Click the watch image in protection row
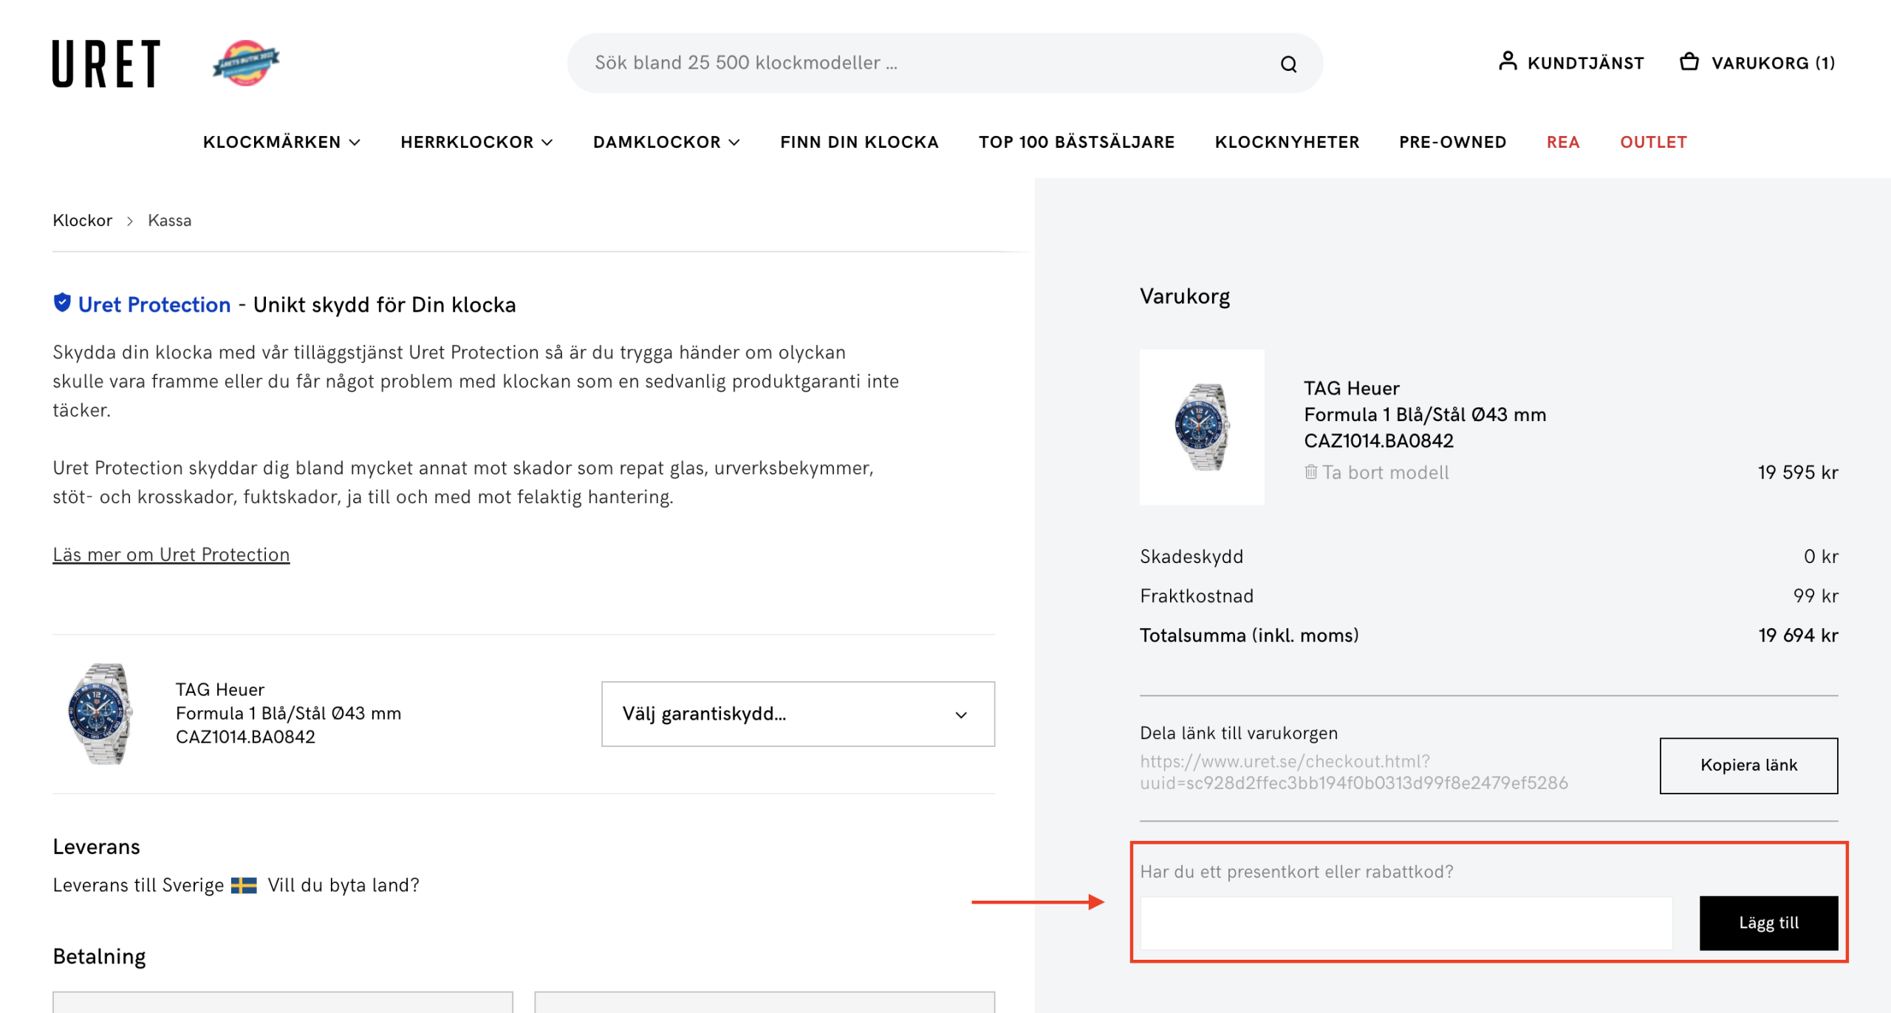Screen dimensions: 1891x1013 pyautogui.click(x=100, y=713)
